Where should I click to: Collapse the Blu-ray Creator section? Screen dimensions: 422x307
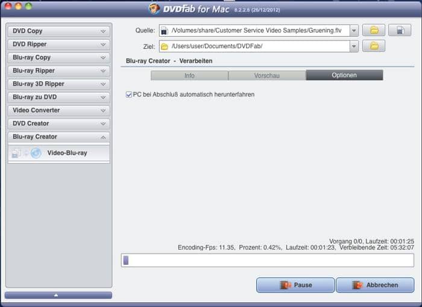pyautogui.click(x=58, y=137)
